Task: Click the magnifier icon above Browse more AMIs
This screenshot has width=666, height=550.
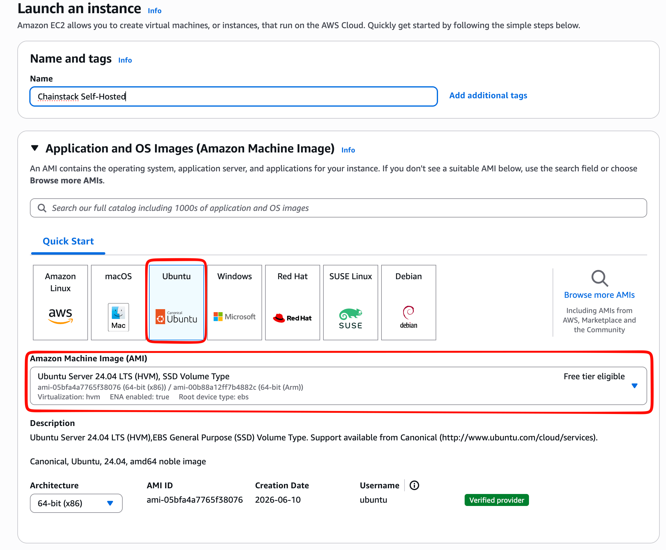Action: click(x=600, y=278)
